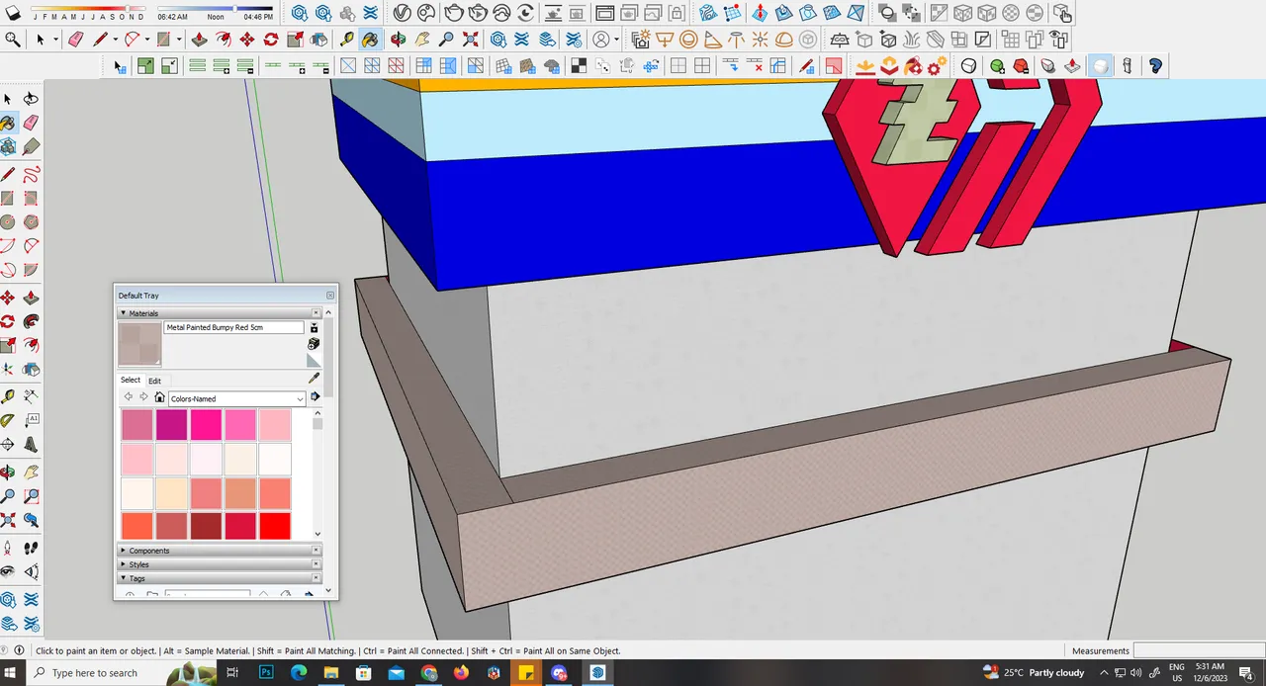Click the Details arrow menu in Materials

click(x=315, y=396)
